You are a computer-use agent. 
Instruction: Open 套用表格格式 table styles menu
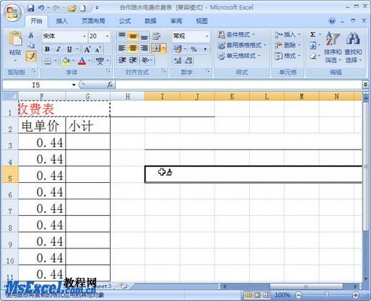(242, 45)
